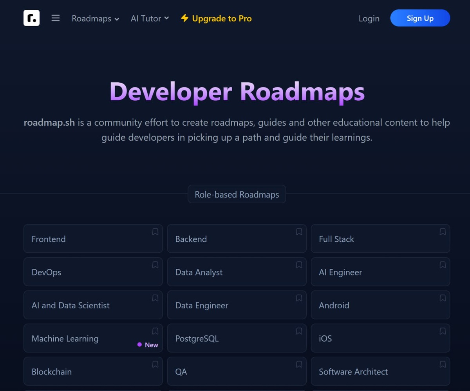Open the Software Architect roadmap card
The image size is (470, 391).
[x=380, y=371]
